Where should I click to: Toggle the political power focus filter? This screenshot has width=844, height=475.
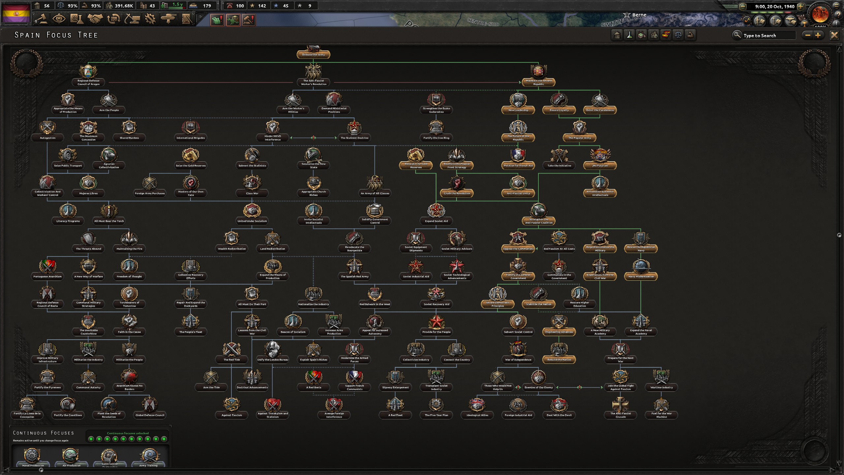pos(617,35)
